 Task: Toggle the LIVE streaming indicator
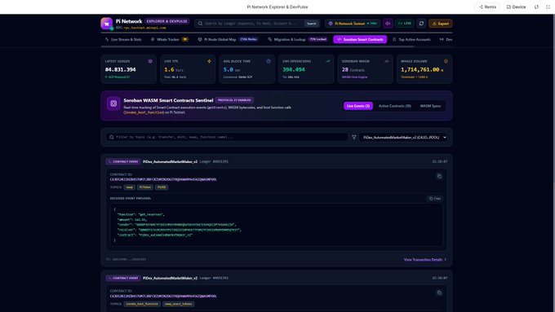pos(405,24)
